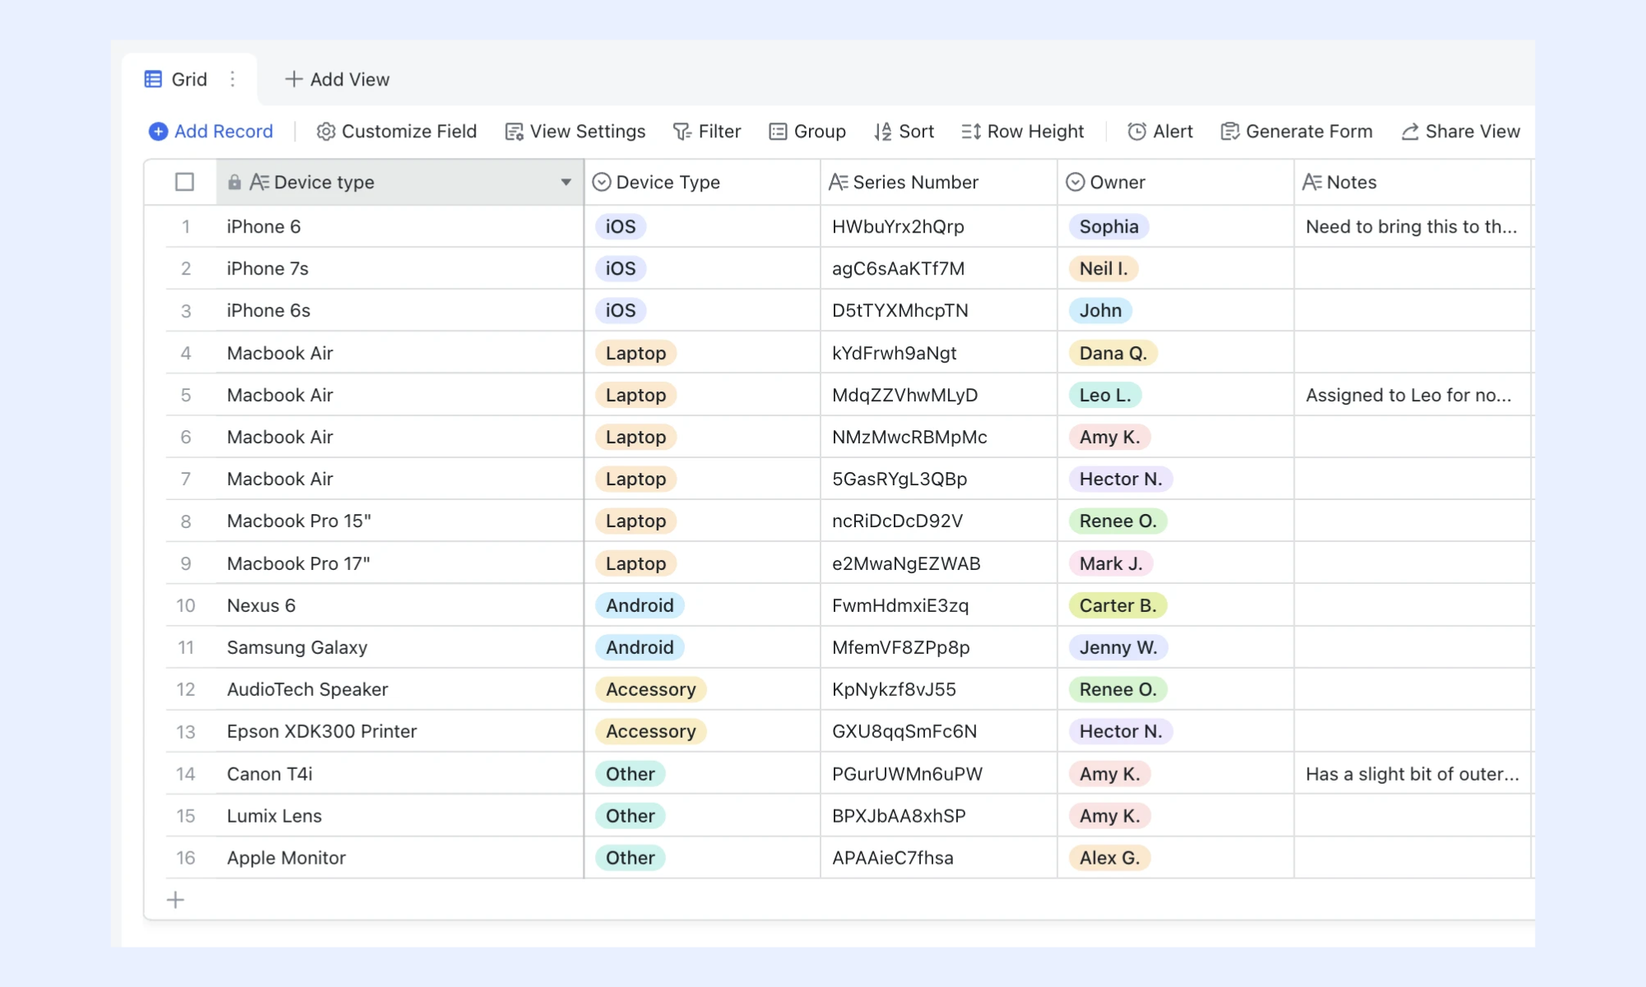Click the Owner column header
Image resolution: width=1646 pixels, height=987 pixels.
tap(1175, 183)
